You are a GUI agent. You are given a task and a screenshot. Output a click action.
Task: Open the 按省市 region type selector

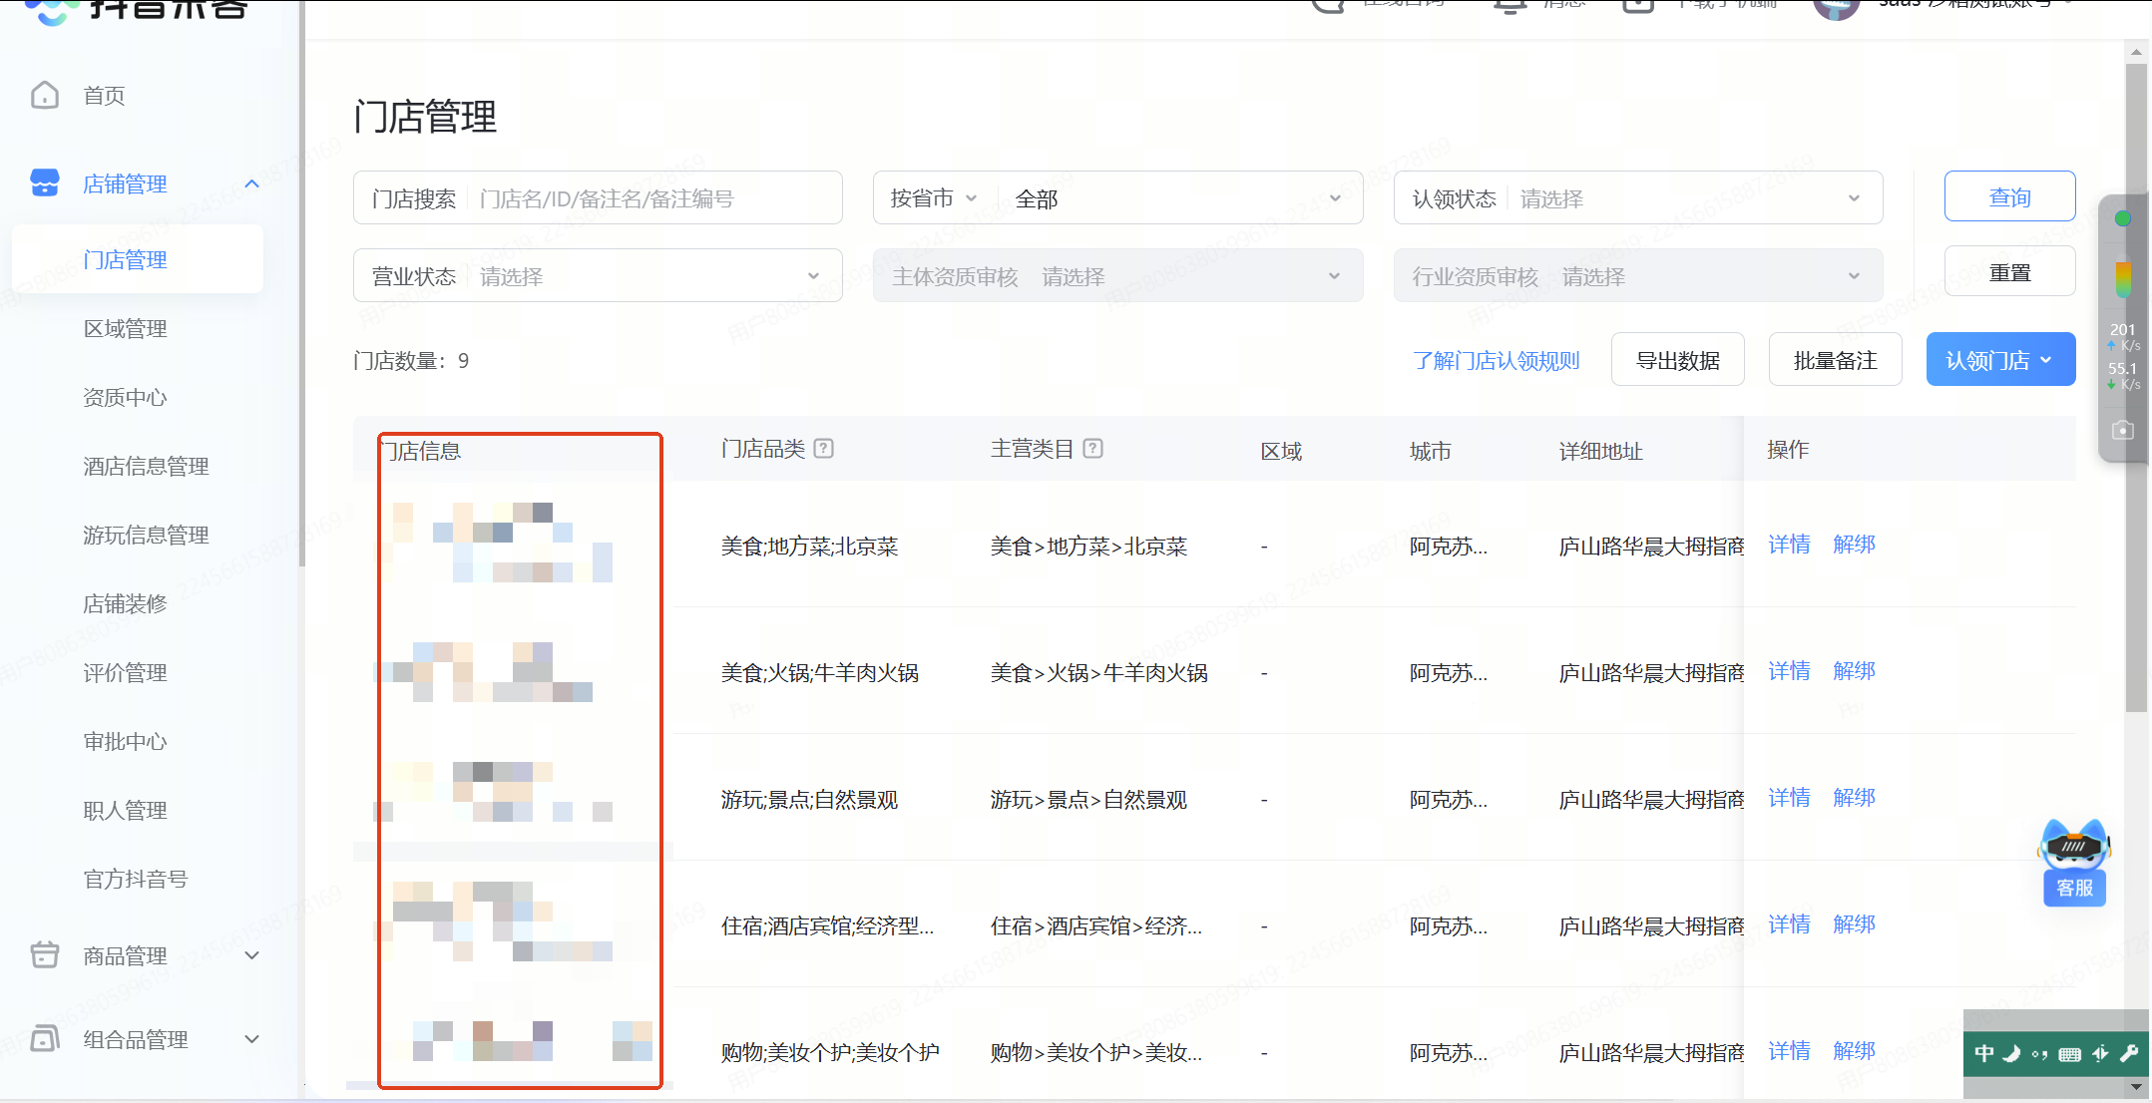click(x=933, y=198)
